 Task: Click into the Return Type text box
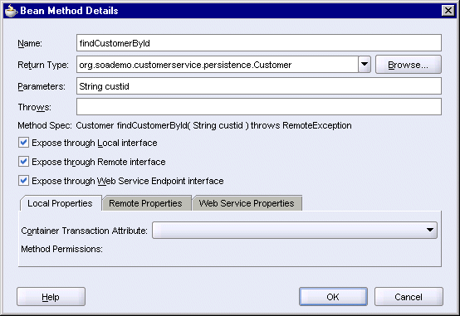click(217, 65)
